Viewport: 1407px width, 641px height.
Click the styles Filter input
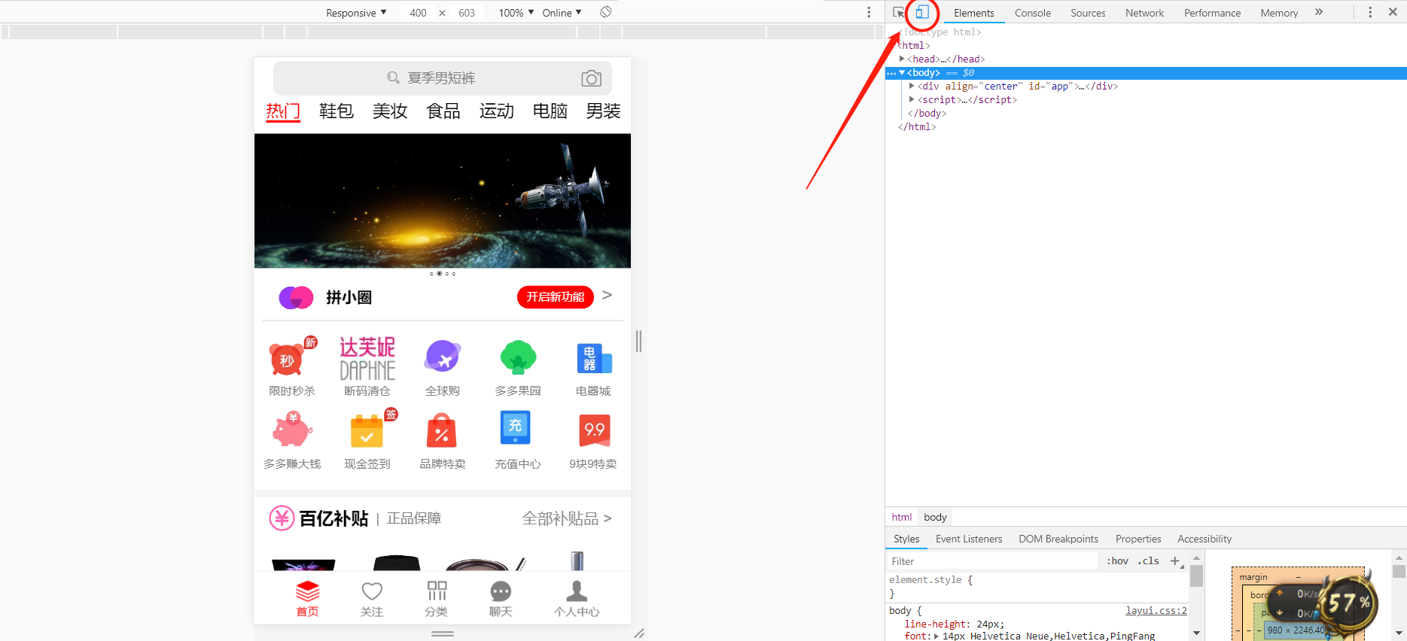click(x=992, y=561)
